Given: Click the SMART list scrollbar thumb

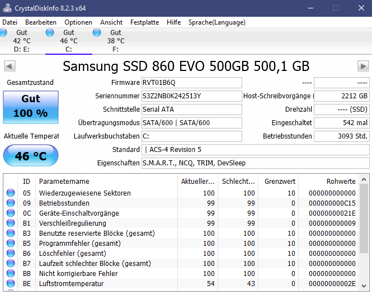Looking at the screenshot, I should click(364, 218).
